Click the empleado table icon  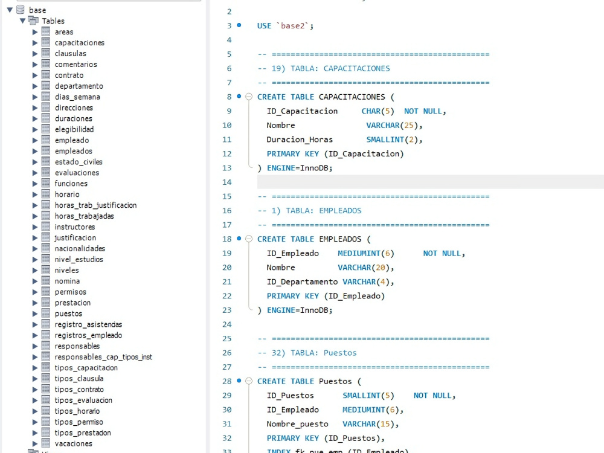pos(46,140)
